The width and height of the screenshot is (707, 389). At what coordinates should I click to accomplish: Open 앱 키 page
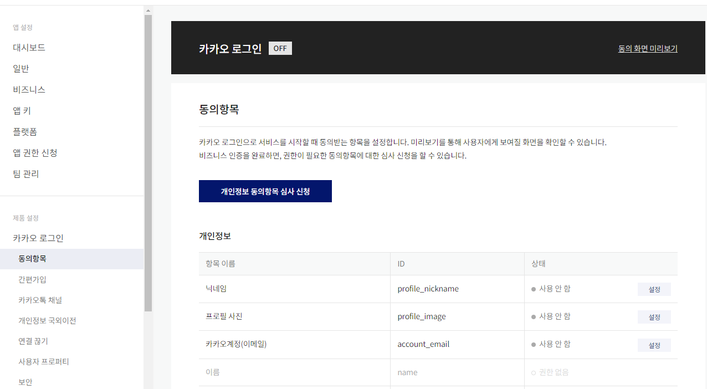(x=22, y=111)
